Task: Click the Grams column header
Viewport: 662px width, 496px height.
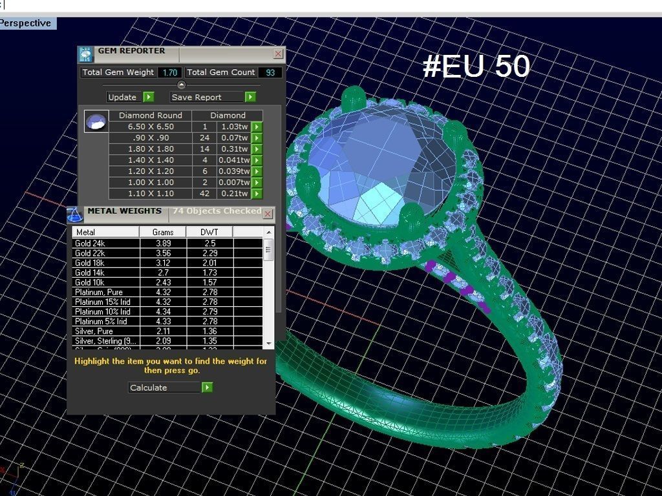Action: 163,232
